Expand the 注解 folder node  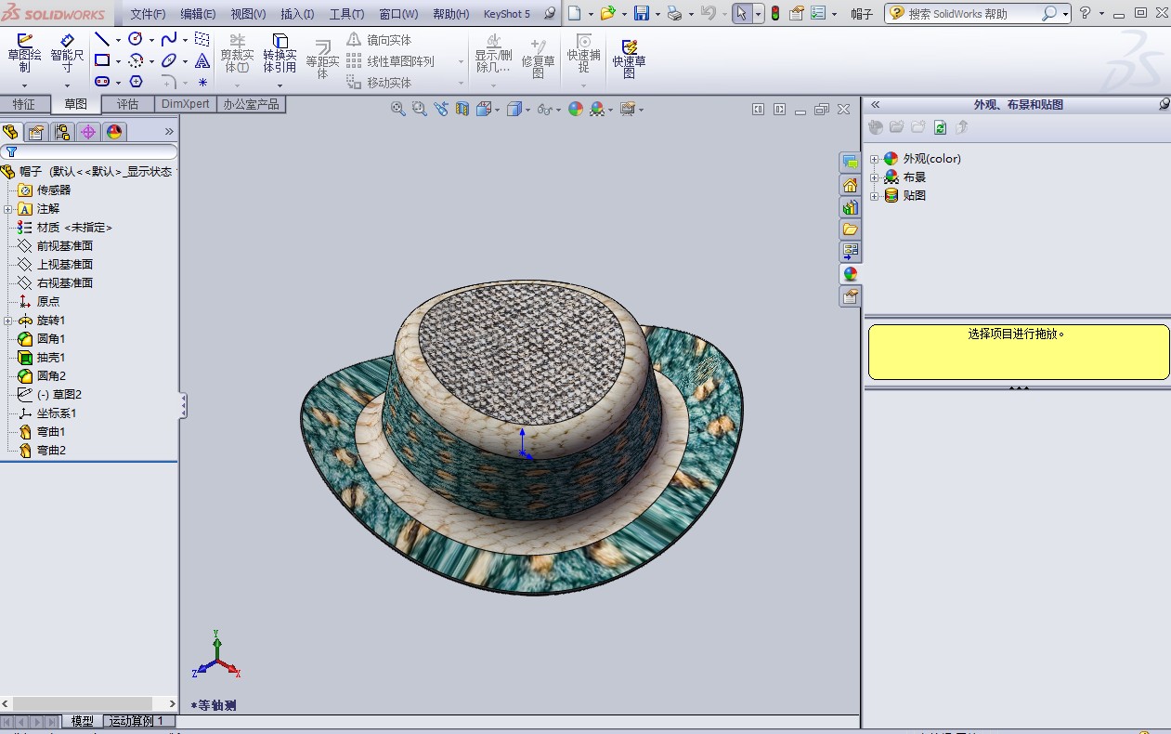[x=8, y=209]
